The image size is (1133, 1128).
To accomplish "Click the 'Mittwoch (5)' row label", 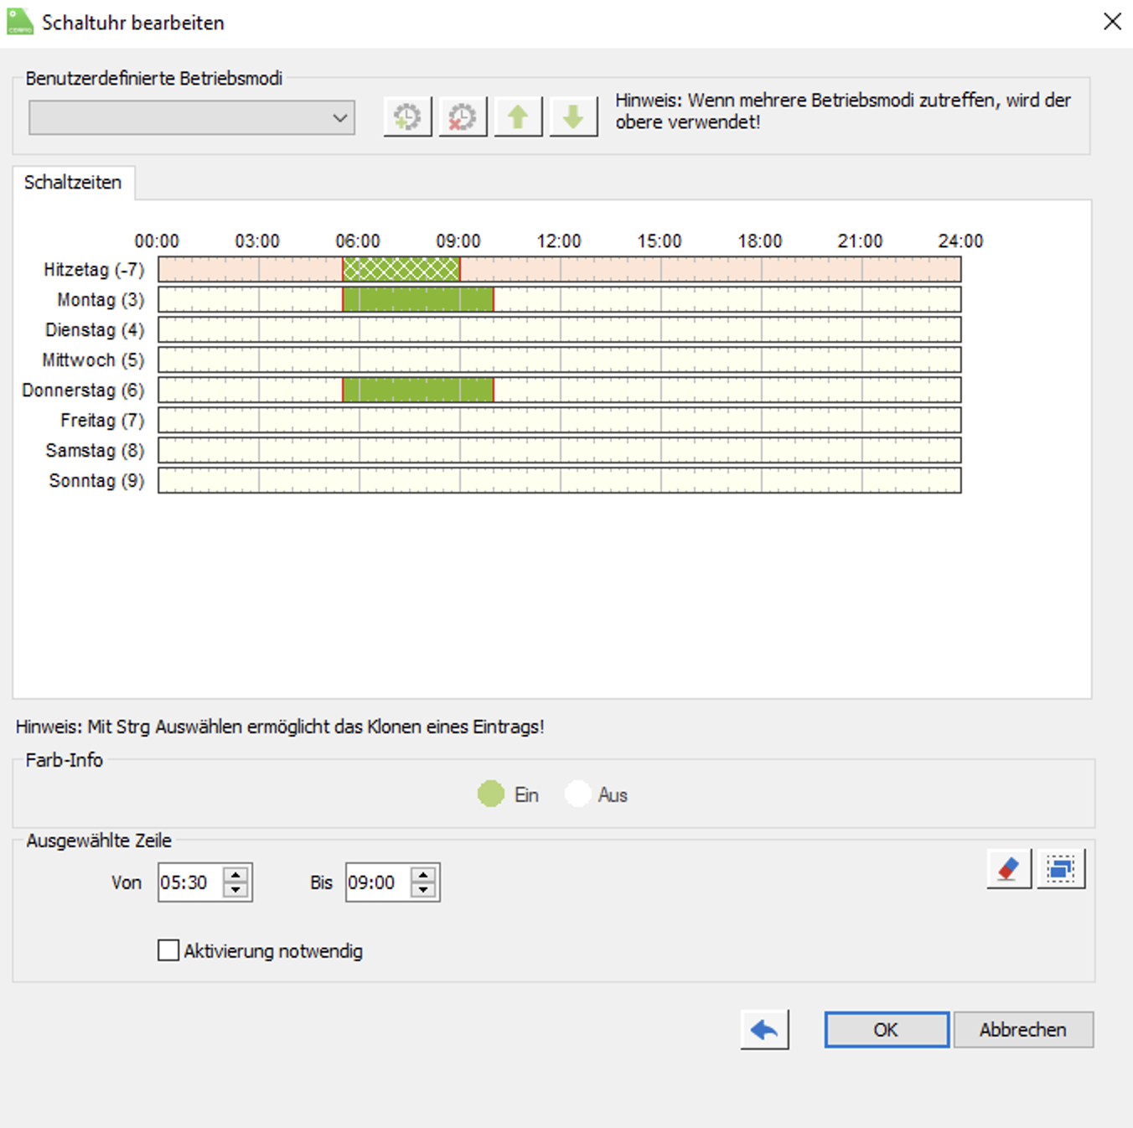I will click(93, 360).
